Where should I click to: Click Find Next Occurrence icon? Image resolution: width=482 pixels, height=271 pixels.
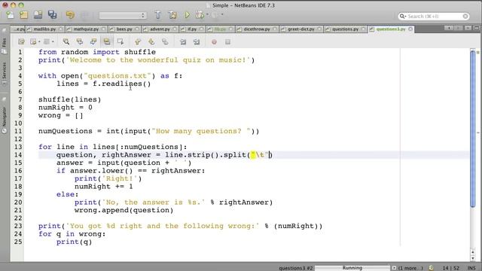pos(93,42)
